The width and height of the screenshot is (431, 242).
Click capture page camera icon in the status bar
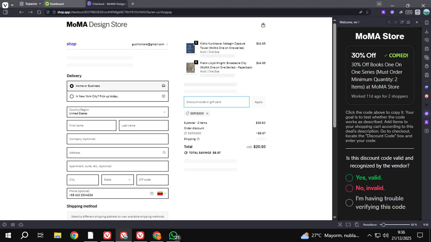pos(340,225)
